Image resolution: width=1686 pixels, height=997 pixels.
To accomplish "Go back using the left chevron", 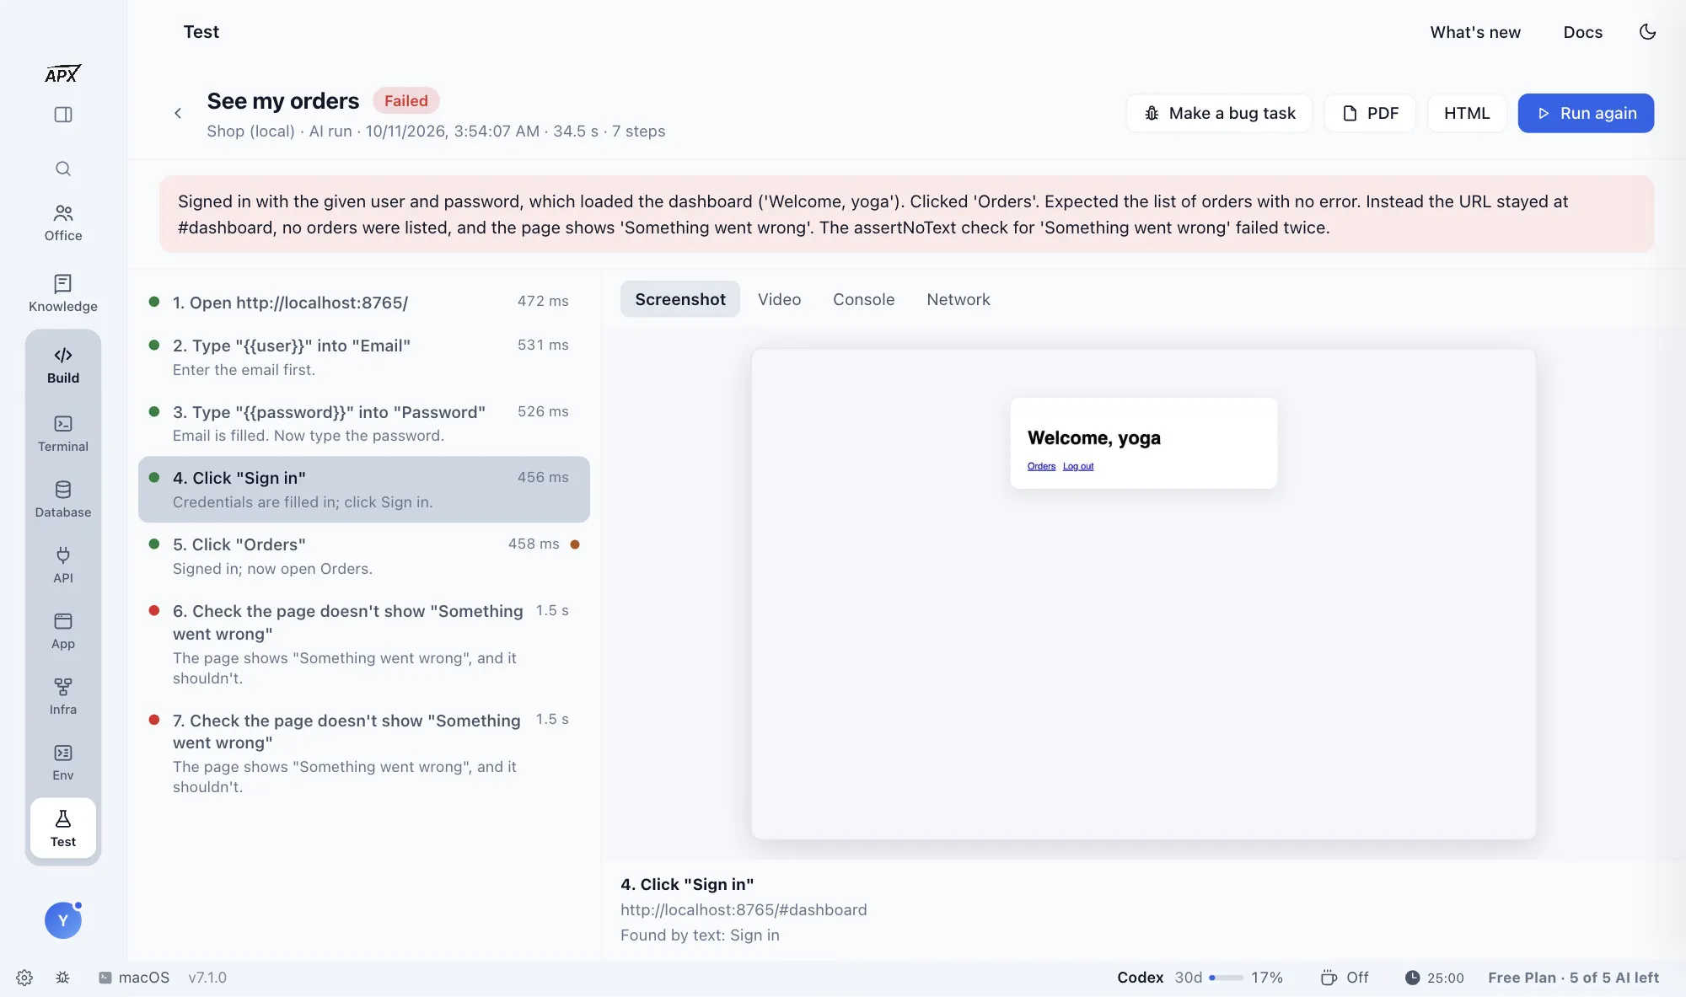I will point(178,113).
